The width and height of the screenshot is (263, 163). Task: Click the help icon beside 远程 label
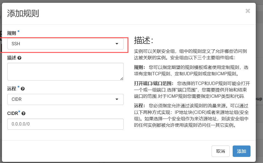(x=23, y=89)
